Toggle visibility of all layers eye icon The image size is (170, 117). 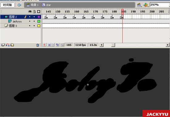[x=30, y=11]
